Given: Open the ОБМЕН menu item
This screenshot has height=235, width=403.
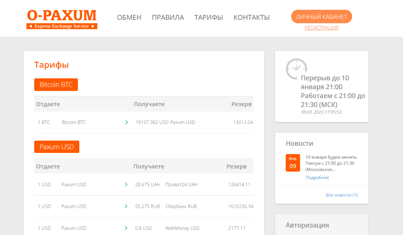Looking at the screenshot, I should (129, 18).
